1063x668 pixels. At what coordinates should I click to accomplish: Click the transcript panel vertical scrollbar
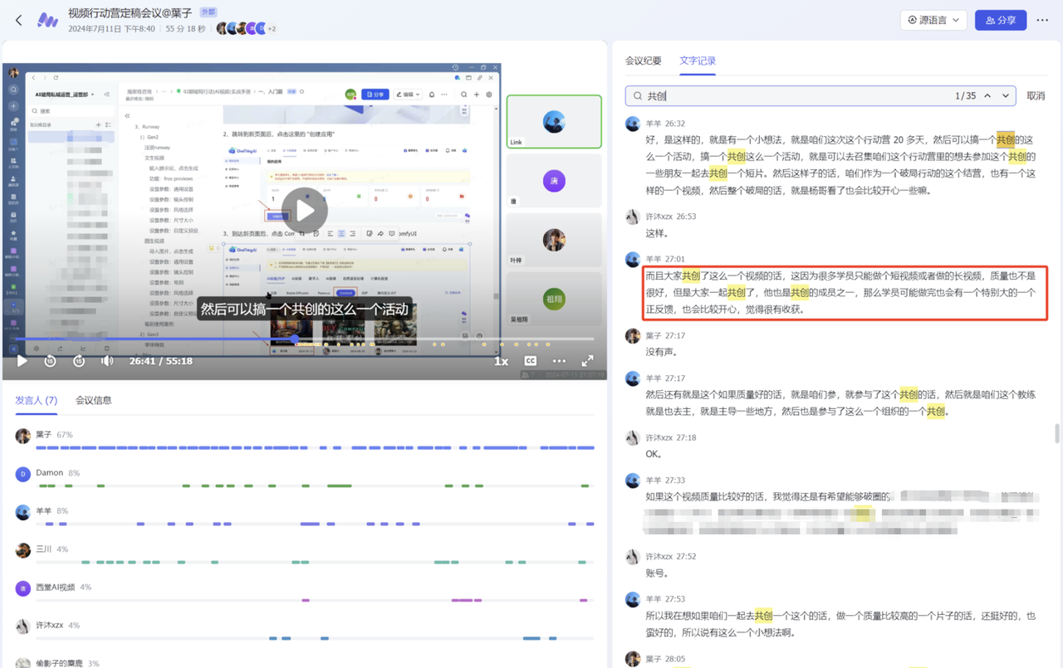tap(1057, 433)
